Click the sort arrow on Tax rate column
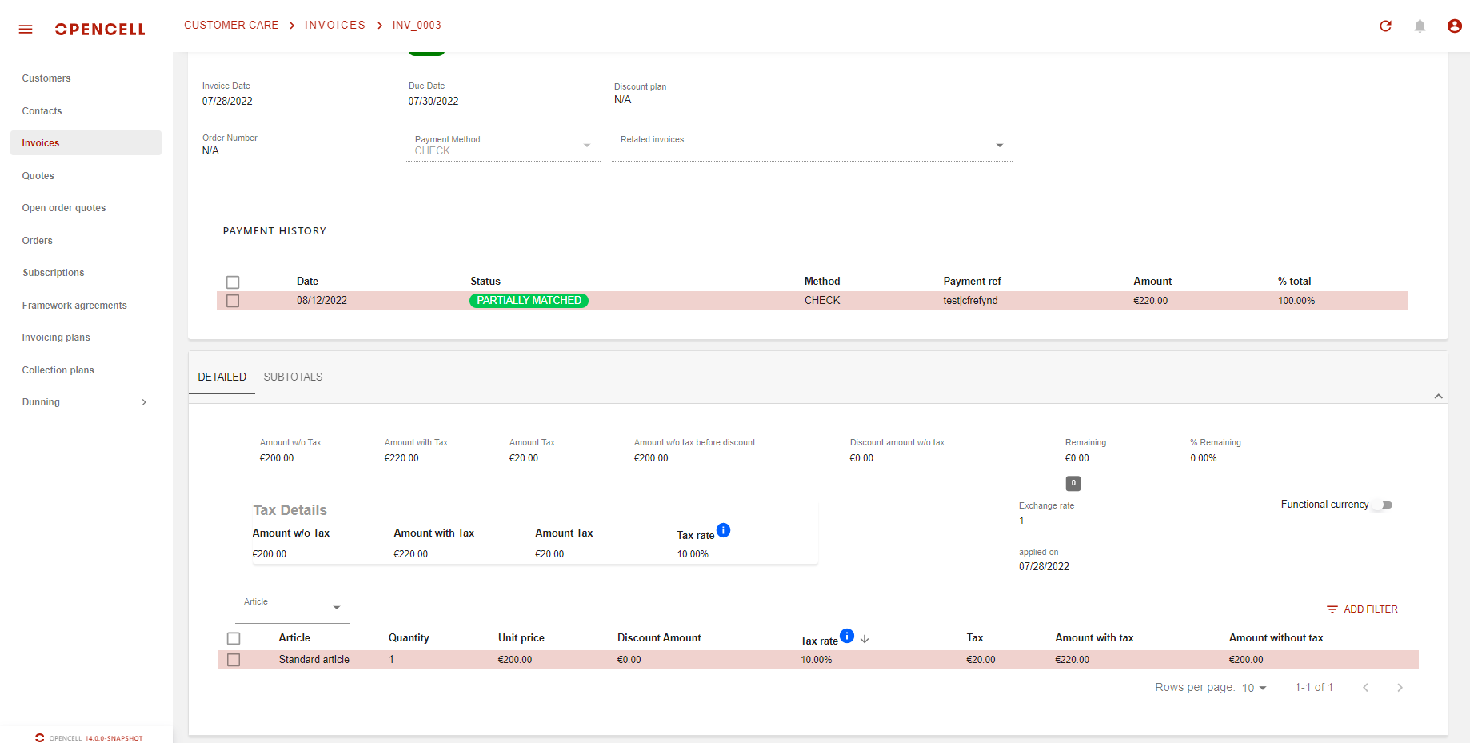This screenshot has height=743, width=1470. click(x=865, y=639)
